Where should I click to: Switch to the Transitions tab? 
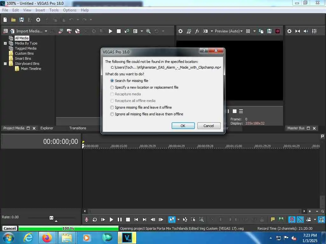click(78, 128)
